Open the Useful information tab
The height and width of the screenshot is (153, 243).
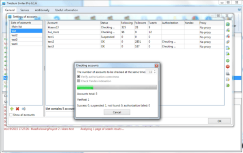point(66,10)
